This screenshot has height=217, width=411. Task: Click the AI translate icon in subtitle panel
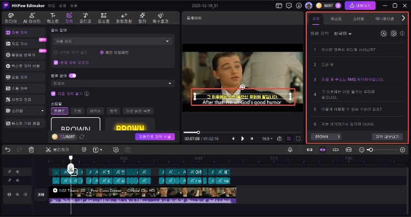[384, 33]
